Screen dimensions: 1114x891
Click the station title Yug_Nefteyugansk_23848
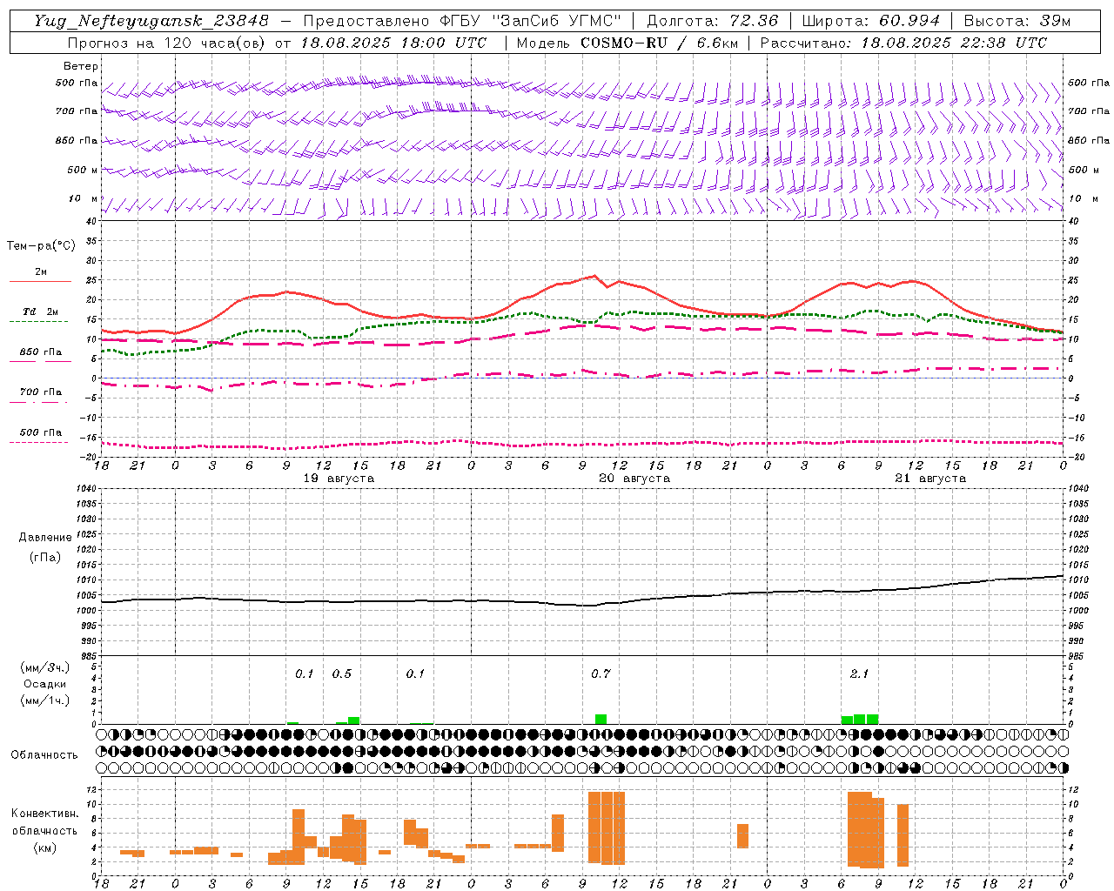coord(151,21)
